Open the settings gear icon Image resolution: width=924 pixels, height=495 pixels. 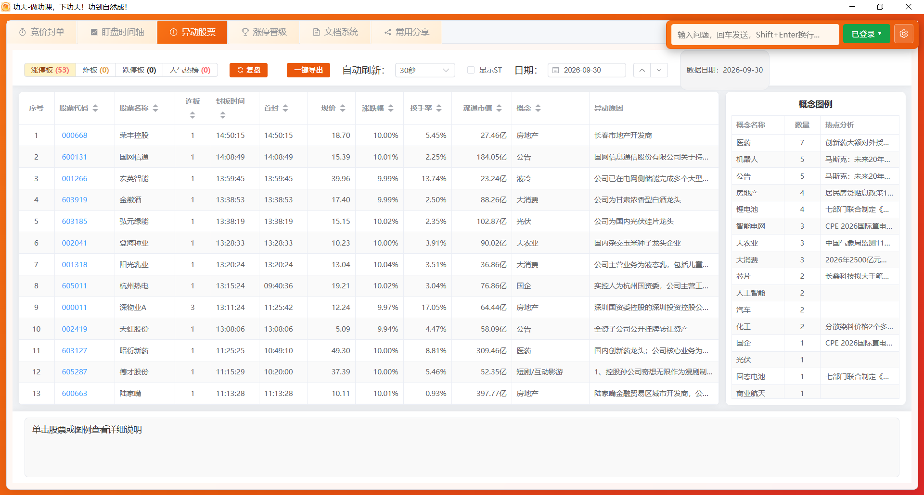[x=903, y=34]
